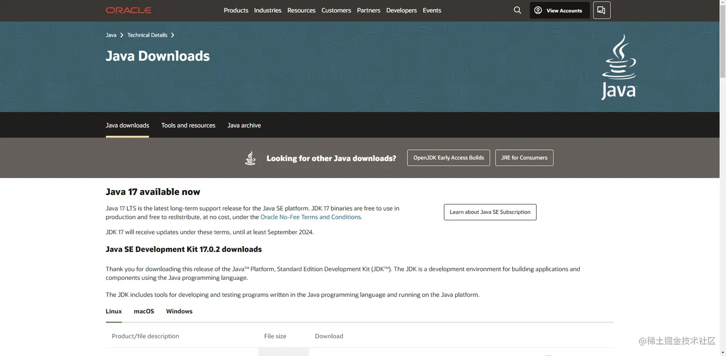Screen dimensions: 726x356
Task: Open the Customers menu
Action: click(336, 10)
